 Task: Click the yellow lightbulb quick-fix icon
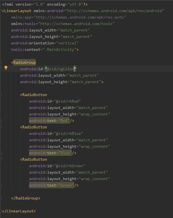[x=6, y=68]
